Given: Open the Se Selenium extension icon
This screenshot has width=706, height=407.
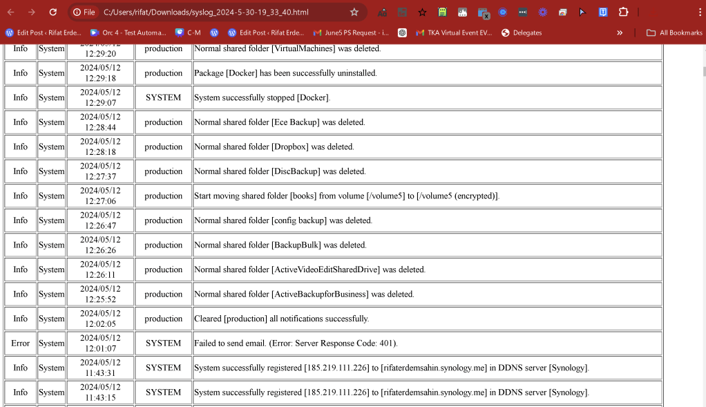Looking at the screenshot, I should point(402,12).
